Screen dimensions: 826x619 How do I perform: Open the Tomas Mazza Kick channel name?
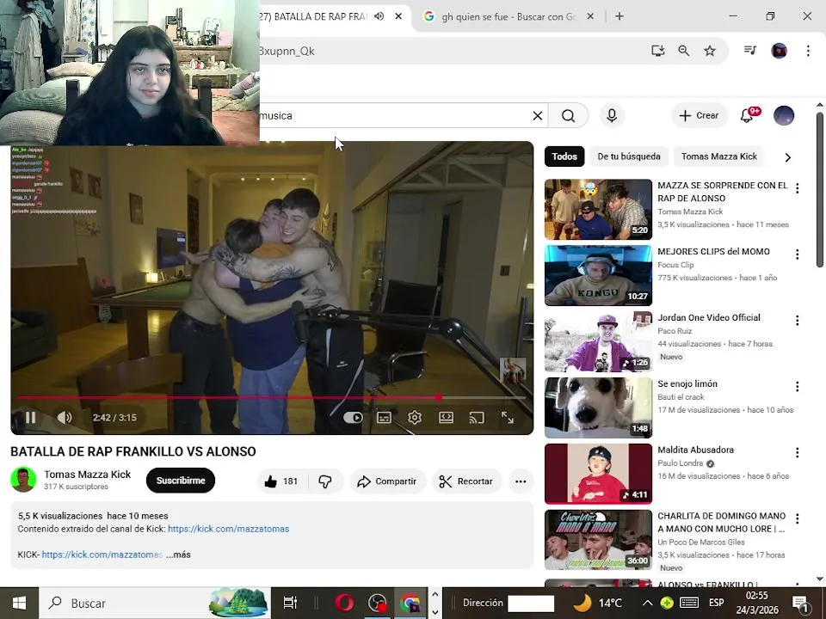[88, 475]
